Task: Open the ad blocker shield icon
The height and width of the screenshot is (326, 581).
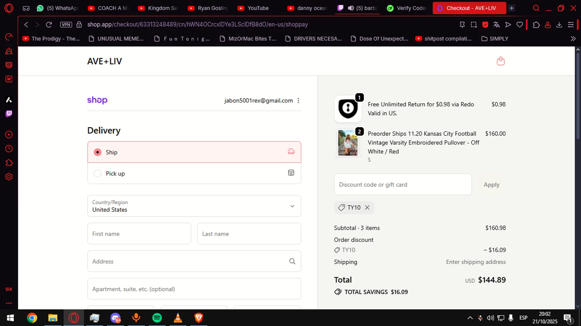Action: pyautogui.click(x=485, y=24)
